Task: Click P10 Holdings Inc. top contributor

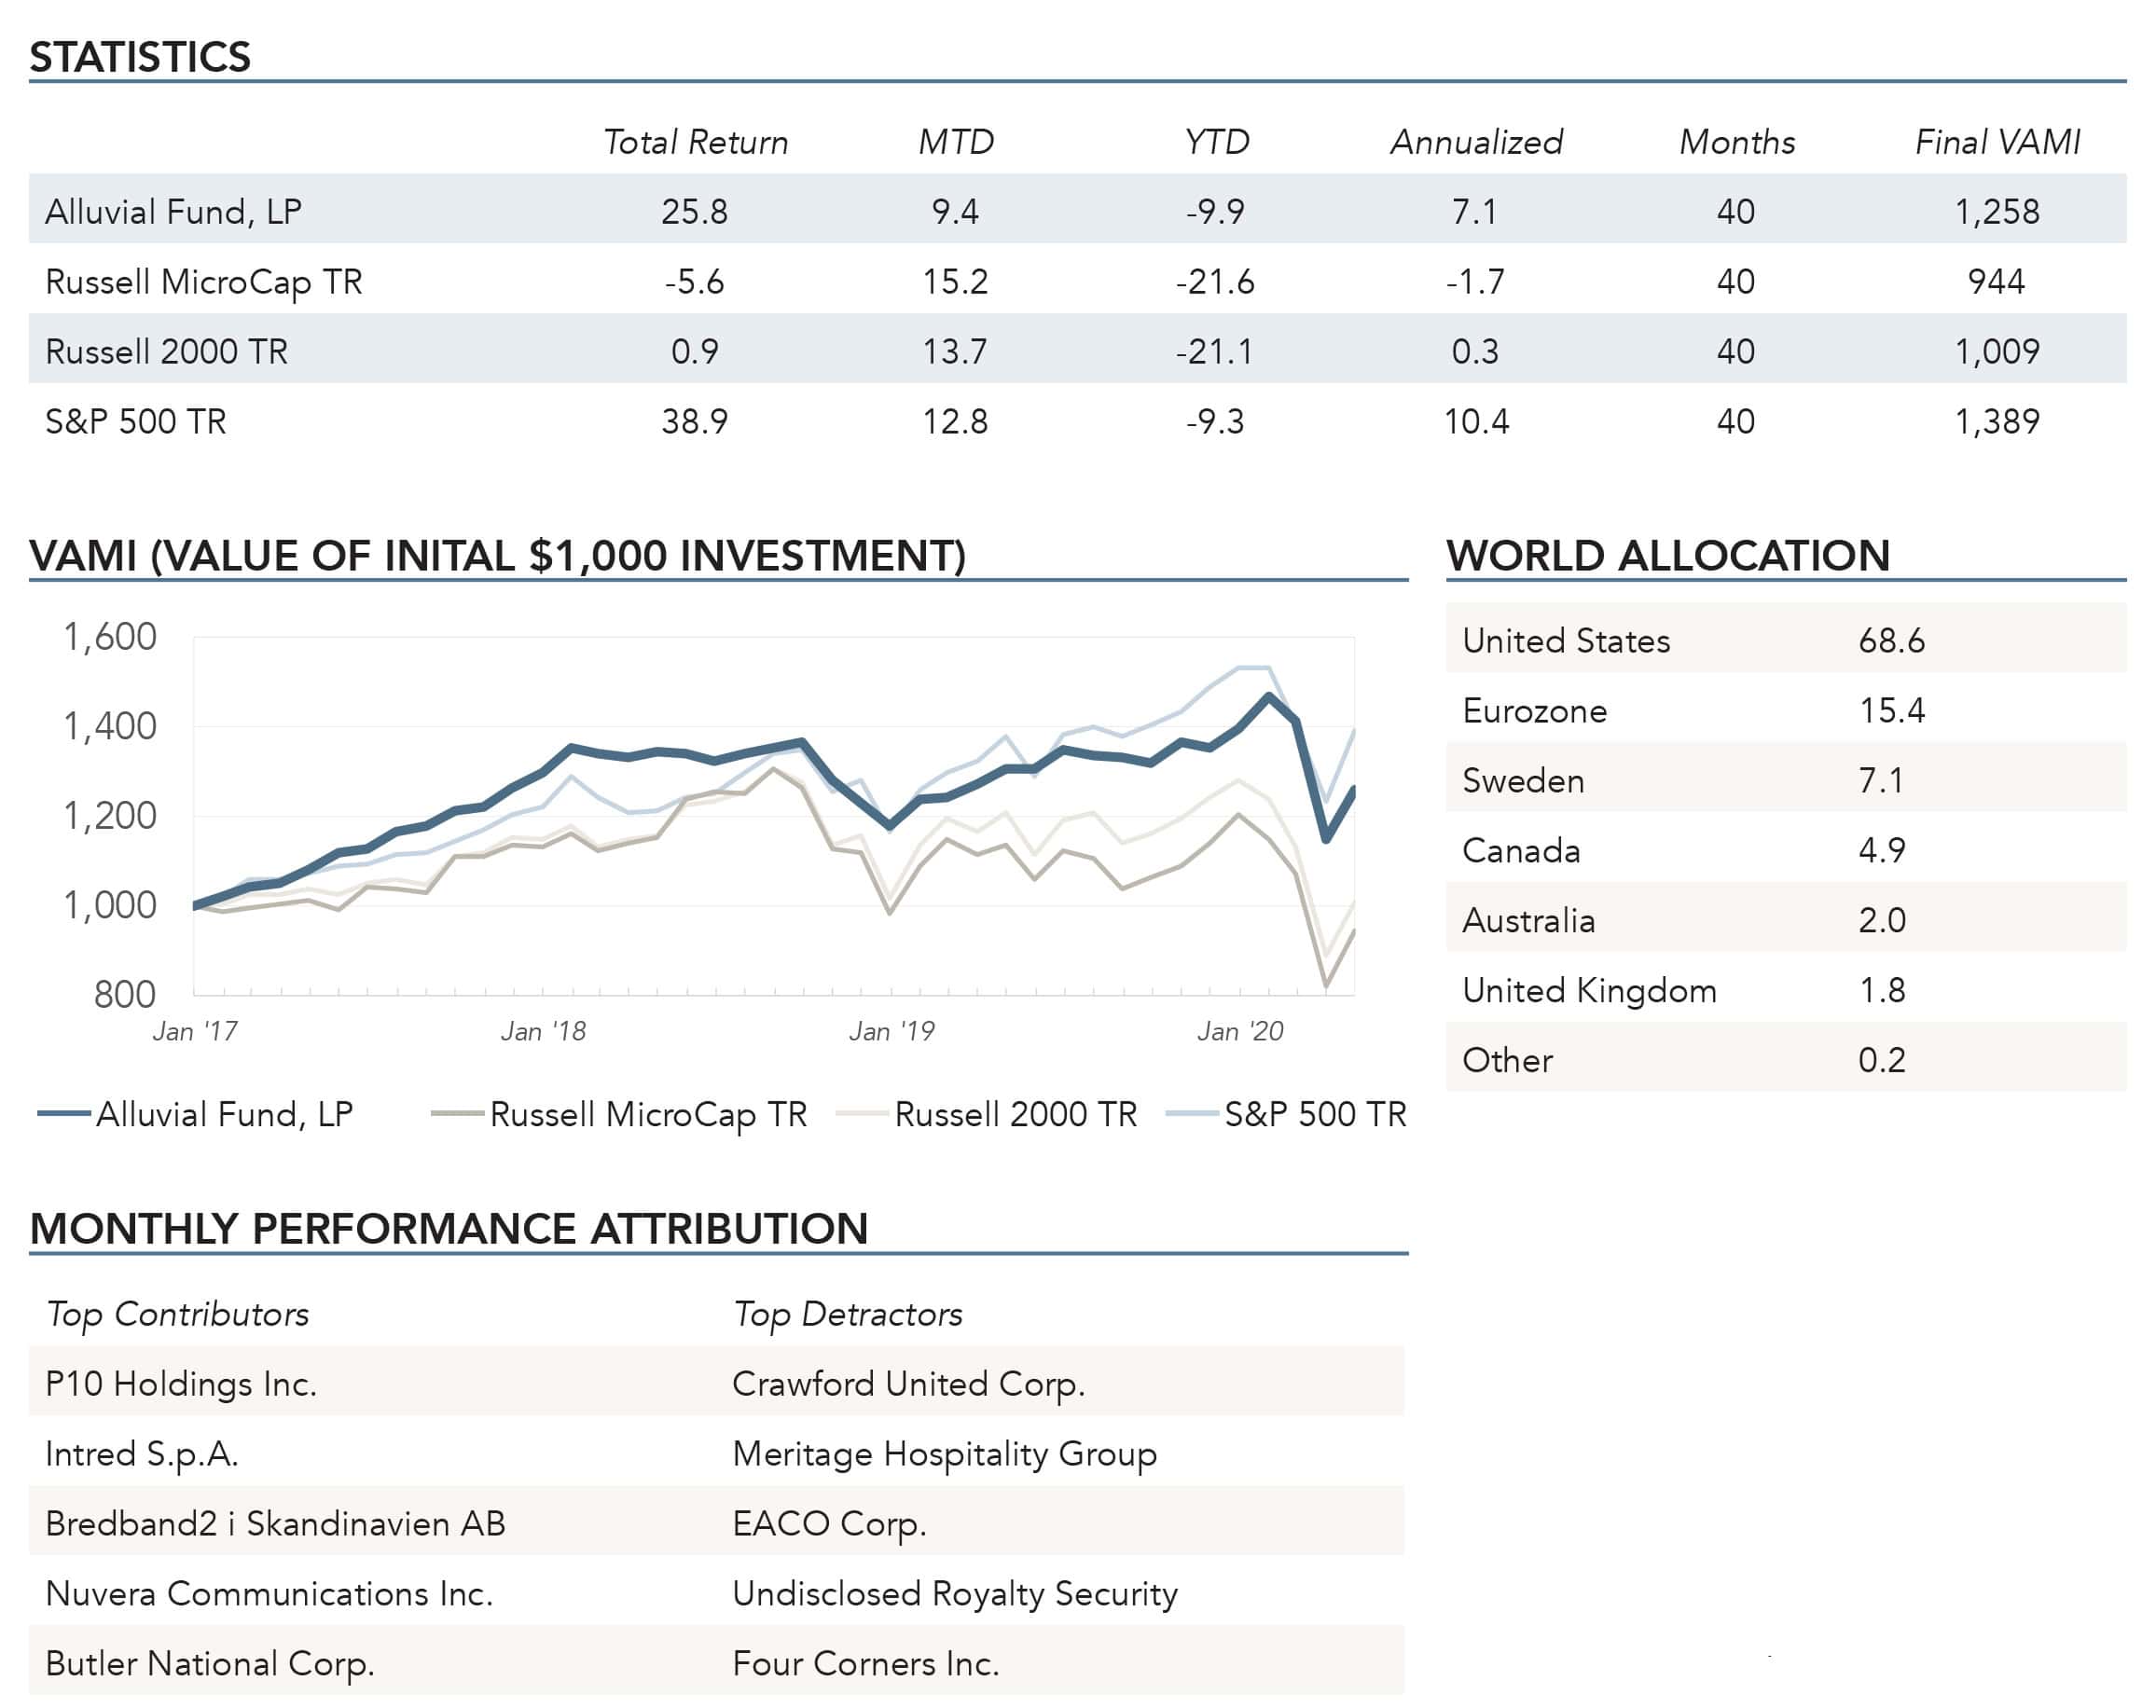Action: click(x=181, y=1383)
